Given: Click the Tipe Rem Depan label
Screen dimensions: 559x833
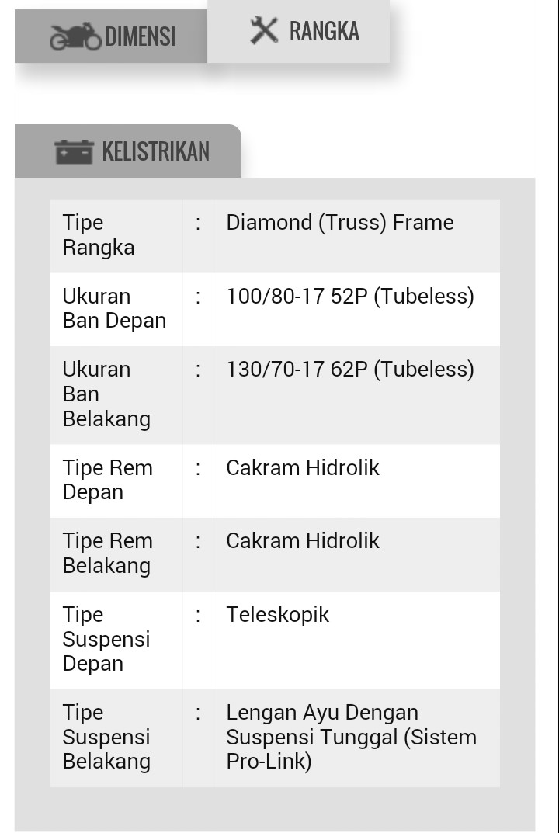Looking at the screenshot, I should tap(107, 480).
